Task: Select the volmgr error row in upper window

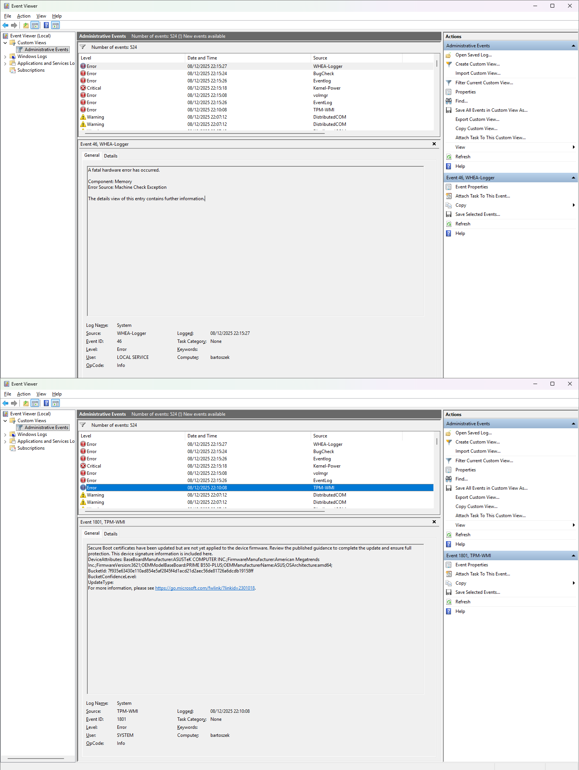Action: tap(256, 95)
